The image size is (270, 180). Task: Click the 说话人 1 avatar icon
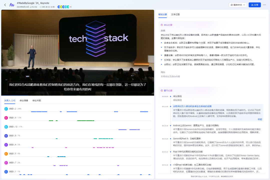[x=6, y=172]
